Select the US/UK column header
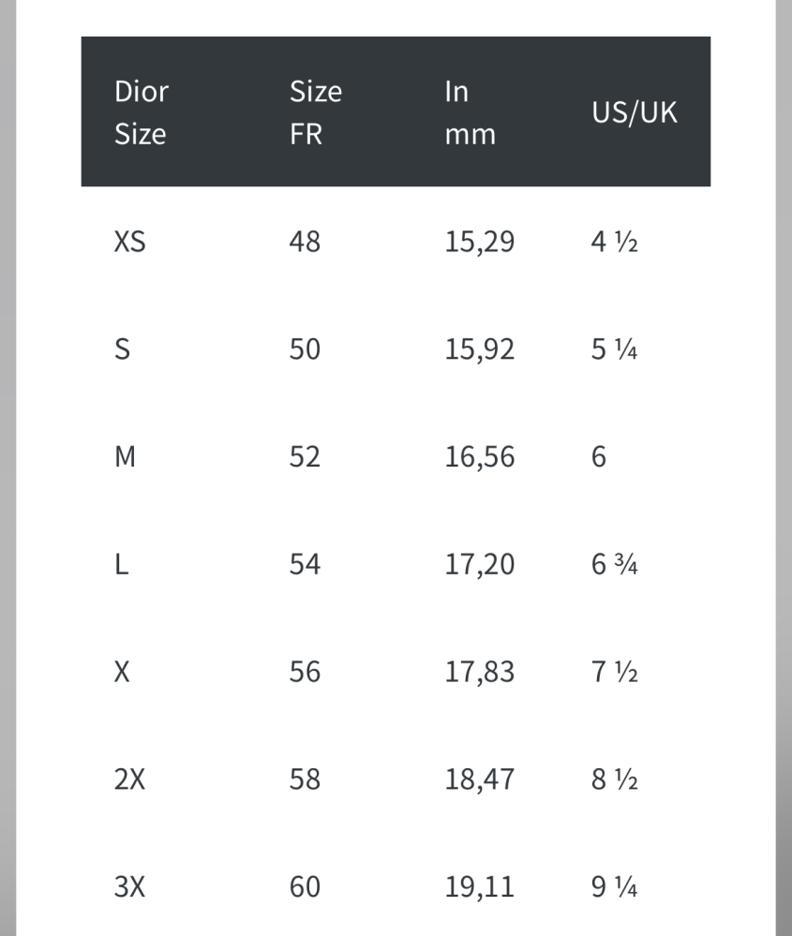The width and height of the screenshot is (792, 936). [635, 112]
